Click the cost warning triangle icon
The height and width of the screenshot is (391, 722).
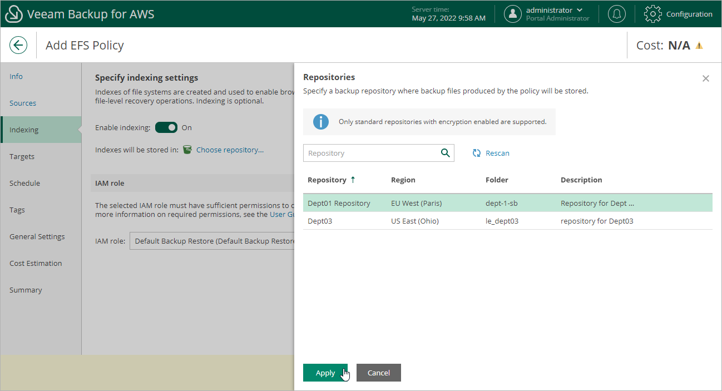pos(699,46)
